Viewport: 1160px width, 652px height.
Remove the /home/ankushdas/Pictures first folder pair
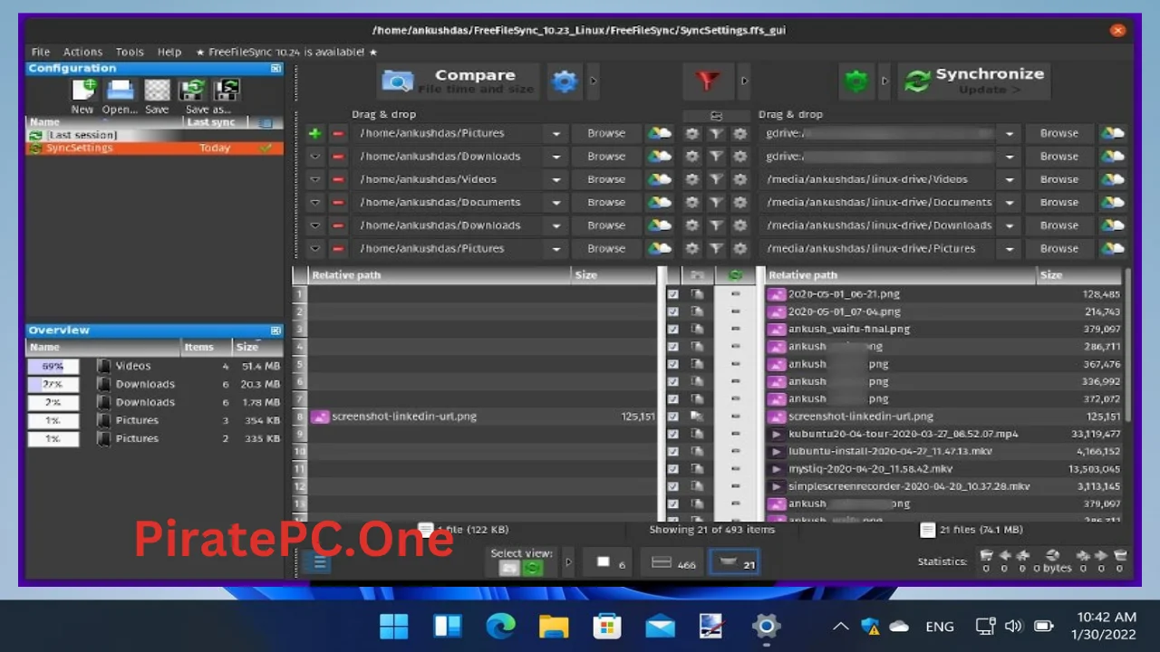(x=338, y=133)
